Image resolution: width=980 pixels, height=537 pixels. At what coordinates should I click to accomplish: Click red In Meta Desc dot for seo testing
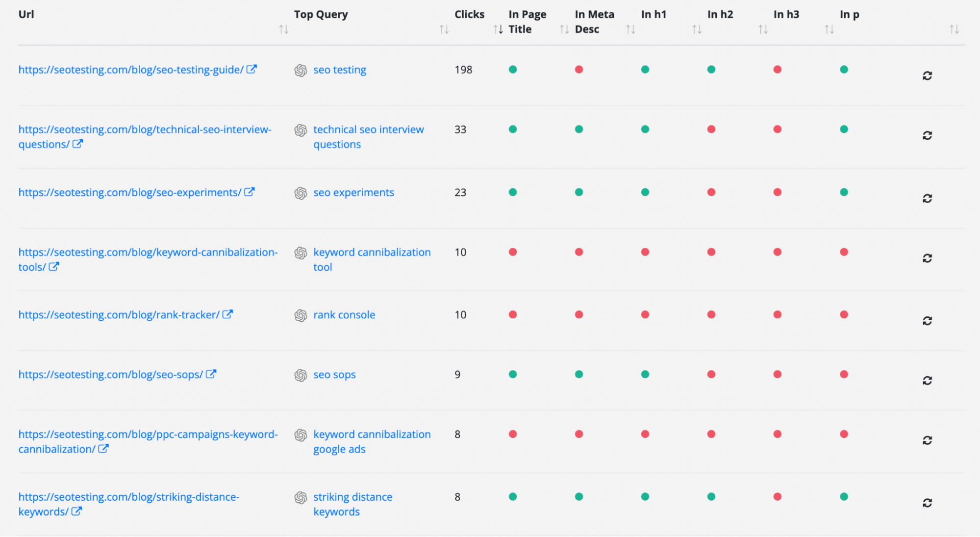click(x=579, y=70)
